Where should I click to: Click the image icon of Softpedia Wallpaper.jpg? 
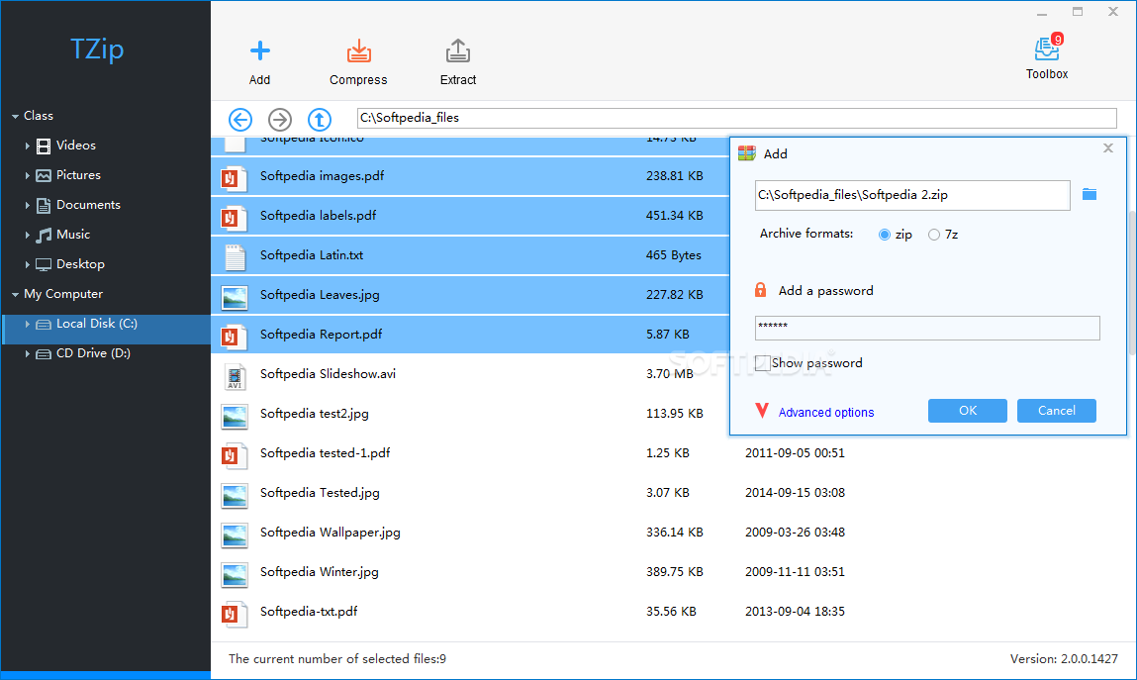point(235,534)
